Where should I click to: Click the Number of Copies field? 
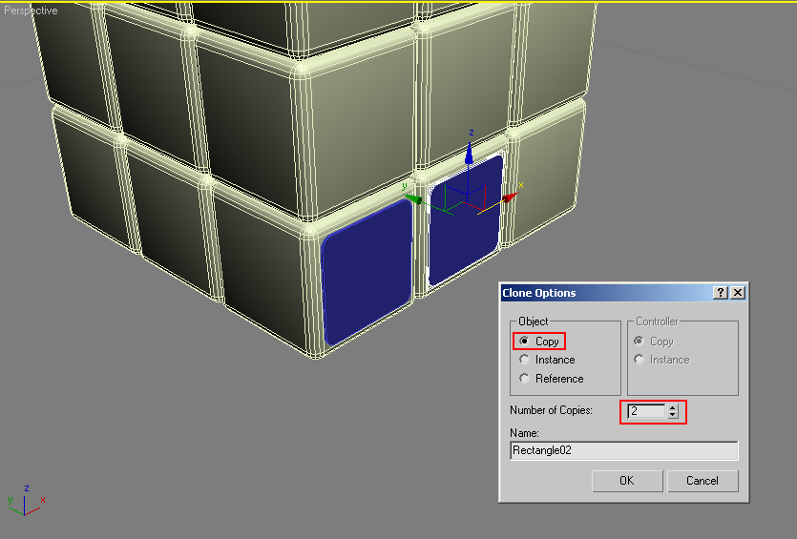(x=646, y=411)
